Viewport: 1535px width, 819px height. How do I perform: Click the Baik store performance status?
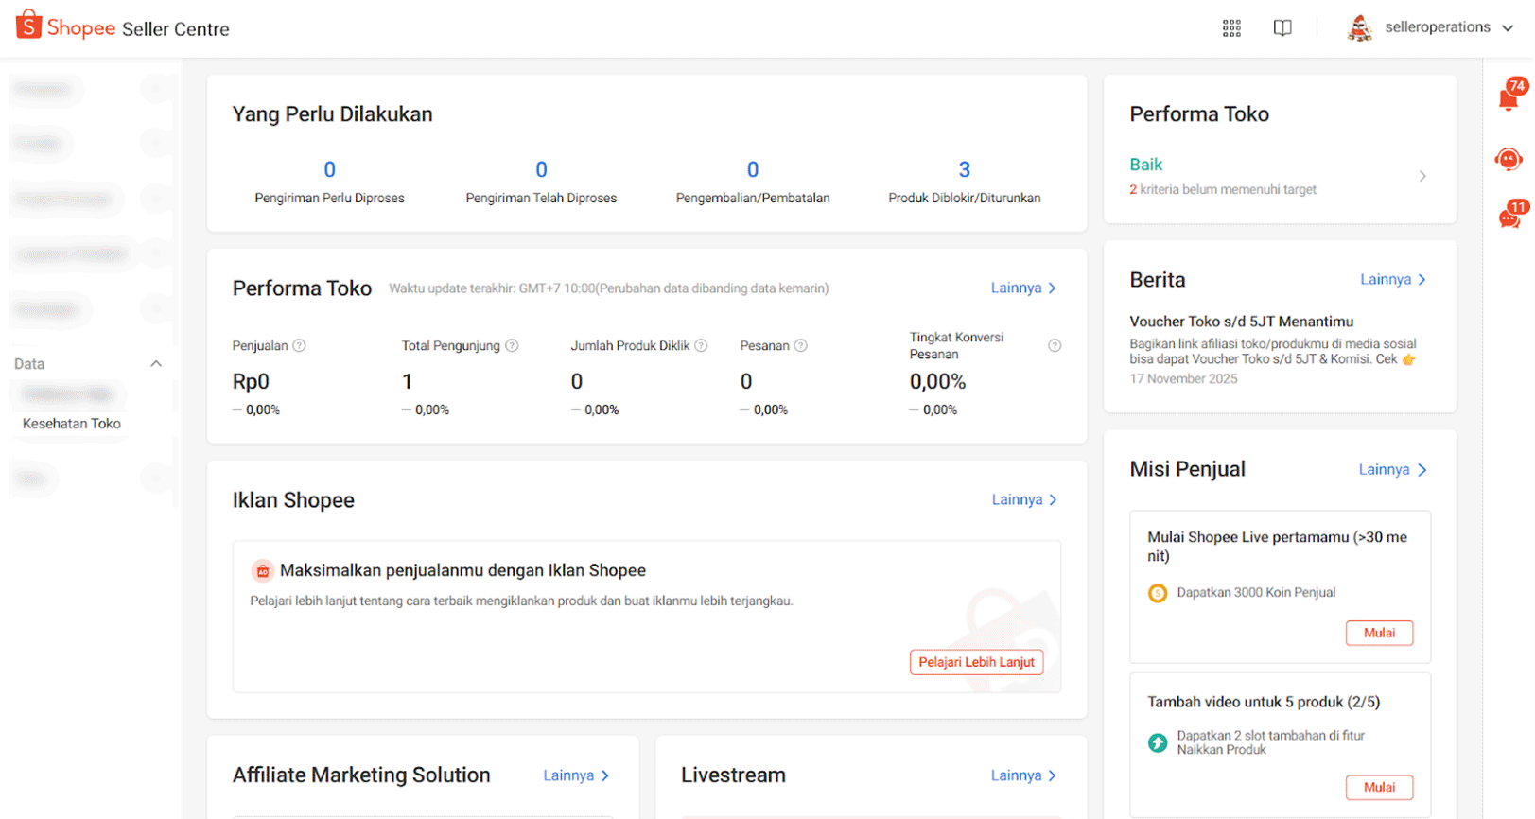tap(1146, 165)
